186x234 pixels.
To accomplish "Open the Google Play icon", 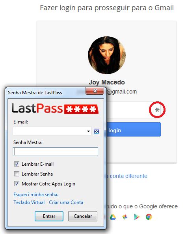I will point(136,217).
